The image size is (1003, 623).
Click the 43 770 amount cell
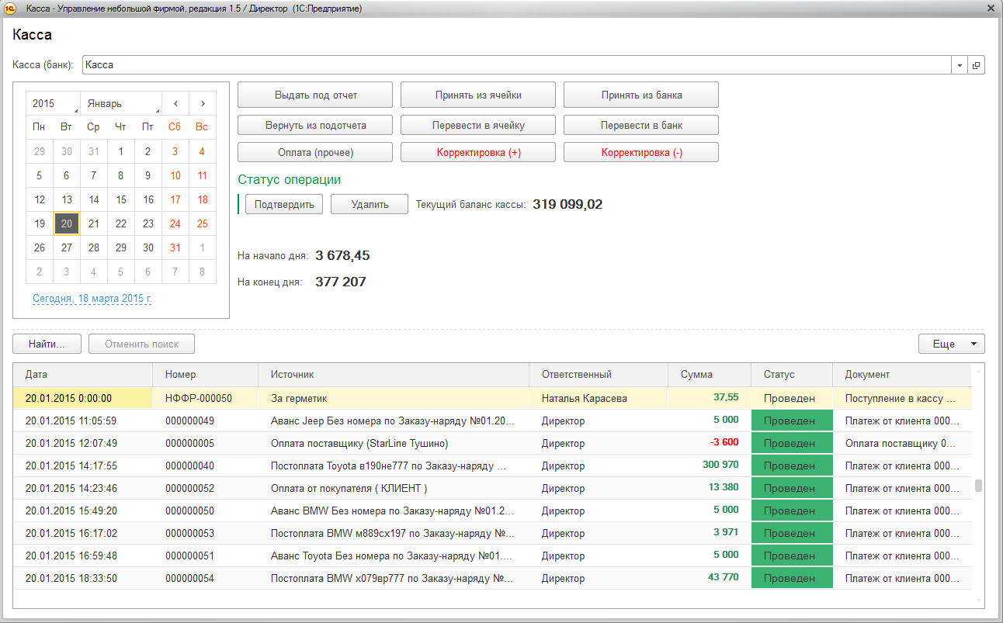point(710,578)
